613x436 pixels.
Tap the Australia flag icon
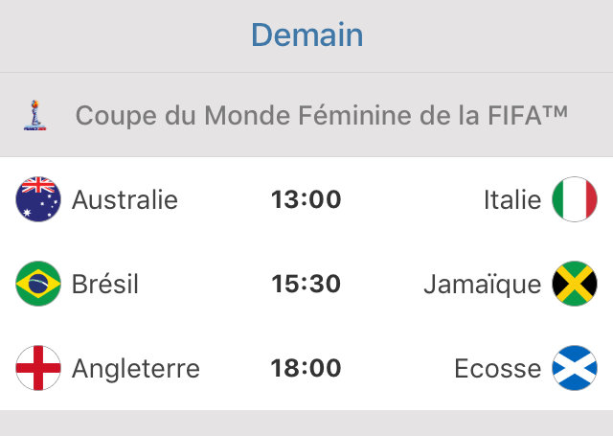pyautogui.click(x=38, y=199)
